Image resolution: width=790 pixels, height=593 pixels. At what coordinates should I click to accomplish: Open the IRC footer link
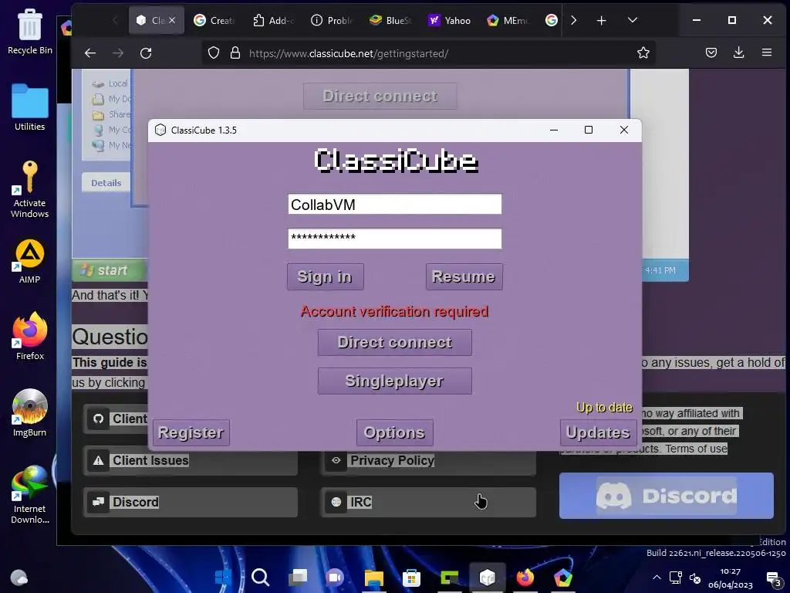coord(428,502)
